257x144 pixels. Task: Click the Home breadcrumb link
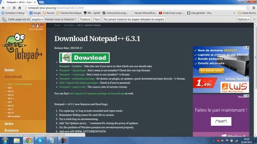click(57, 25)
